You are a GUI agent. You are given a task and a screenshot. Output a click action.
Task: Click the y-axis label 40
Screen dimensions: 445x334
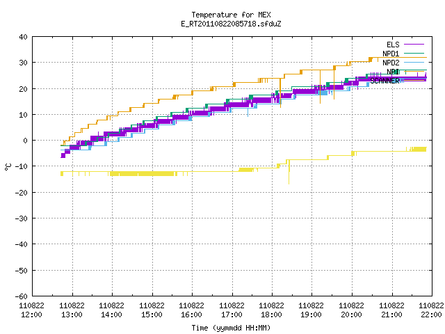pyautogui.click(x=23, y=37)
